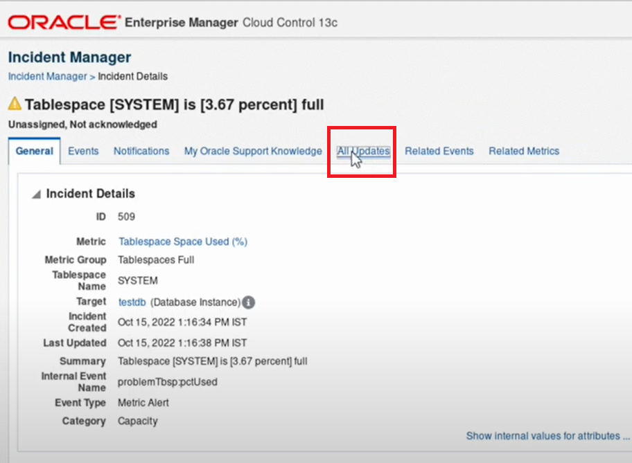Open the info icon beside Database Instance
The width and height of the screenshot is (632, 463).
(249, 302)
